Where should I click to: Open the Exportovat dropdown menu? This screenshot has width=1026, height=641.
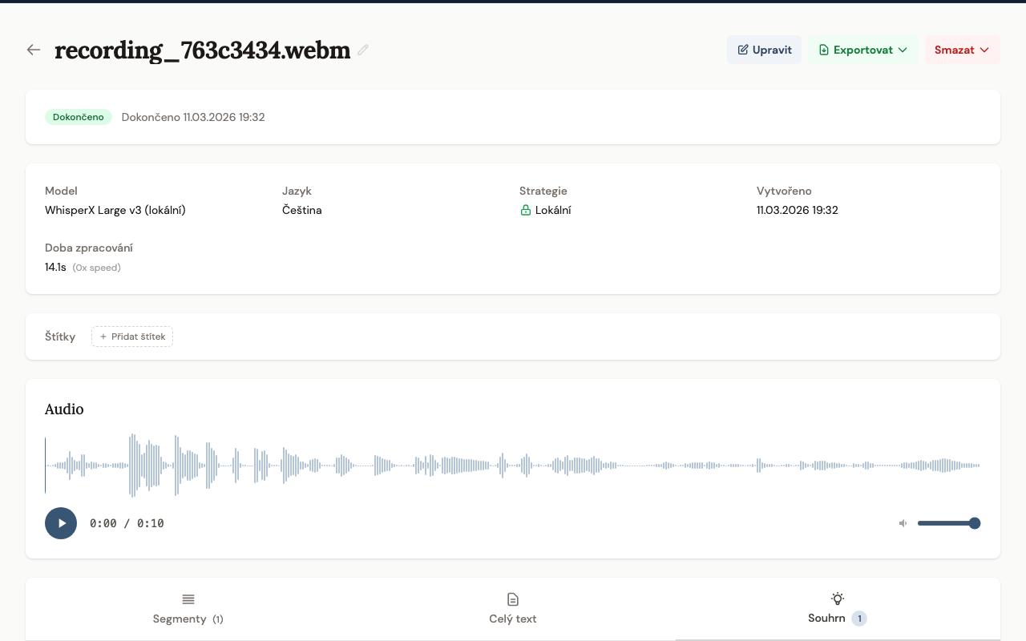[862, 50]
